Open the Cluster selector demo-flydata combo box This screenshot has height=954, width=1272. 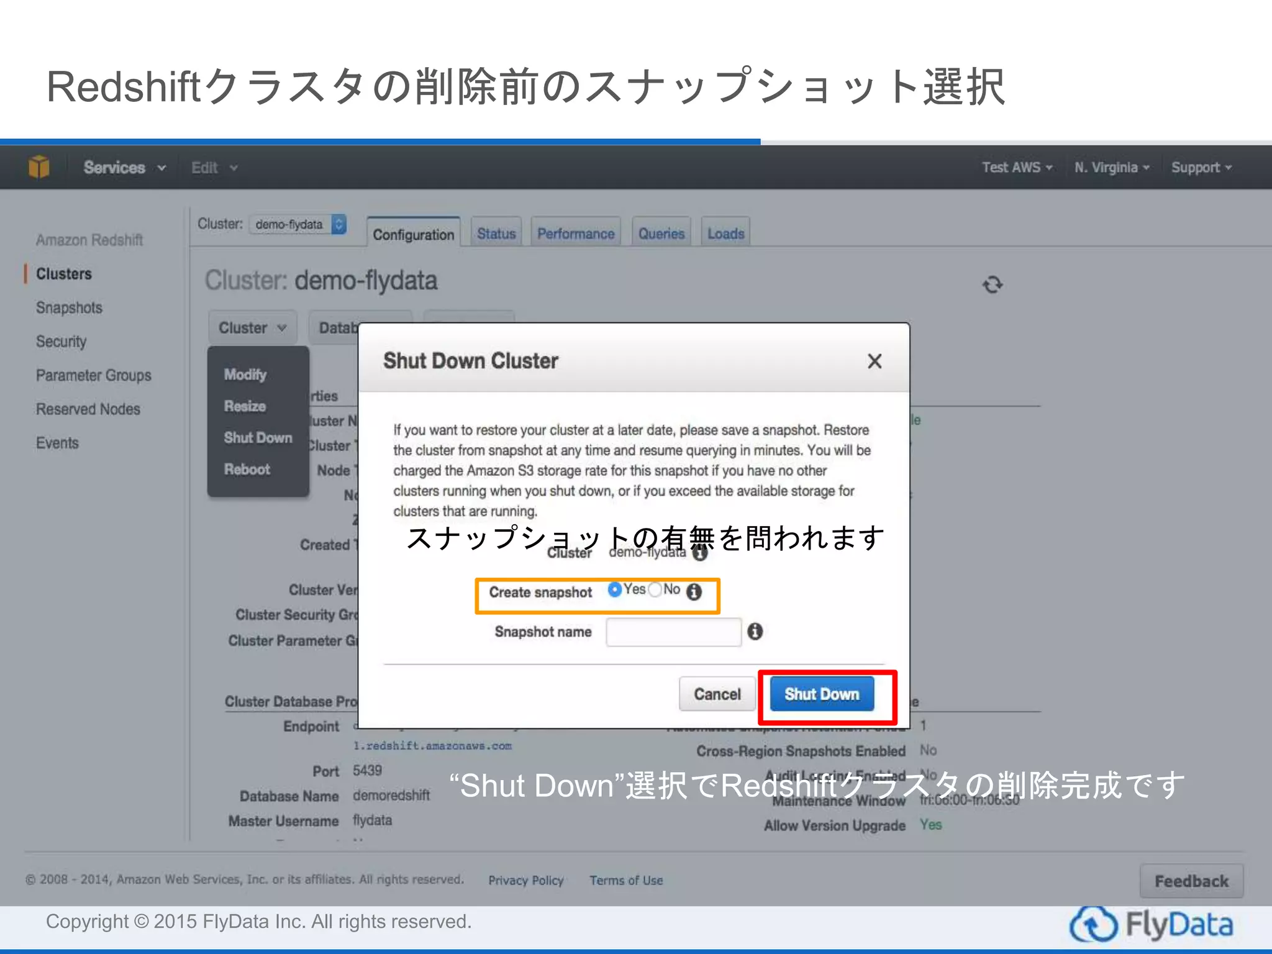point(298,224)
